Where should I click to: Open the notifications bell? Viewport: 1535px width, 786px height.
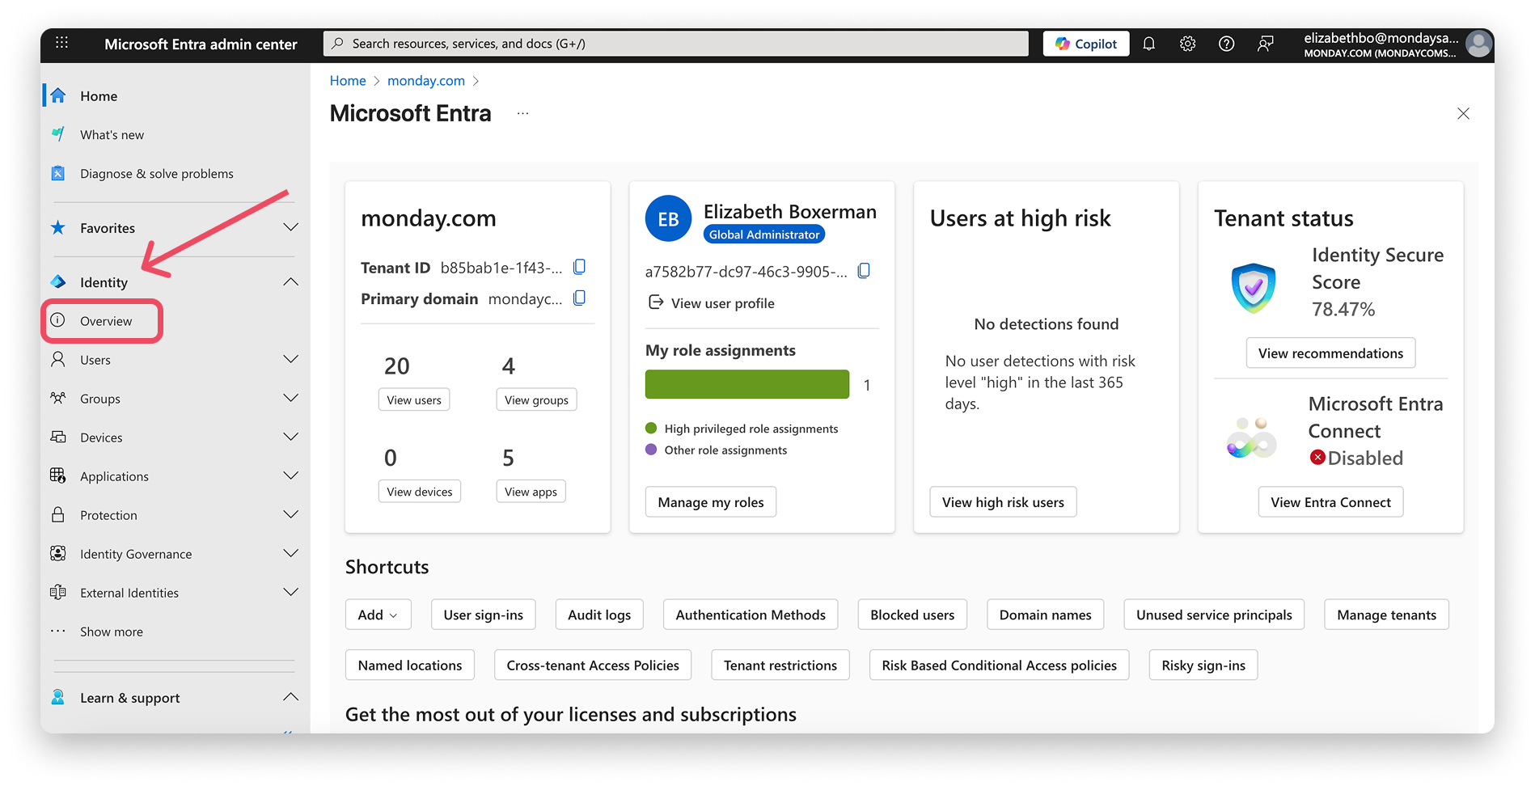pos(1148,44)
